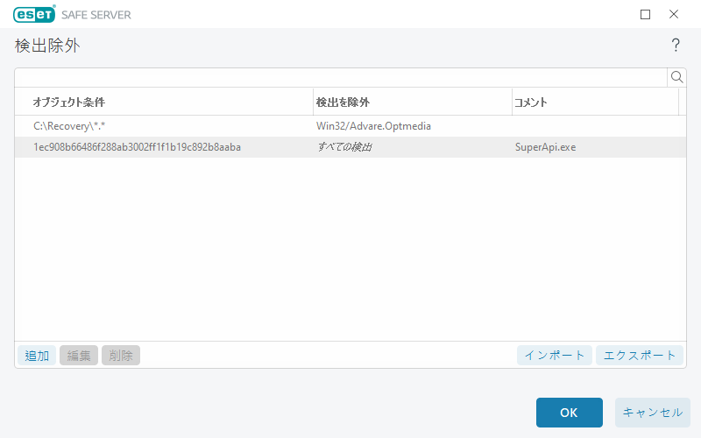
Task: Click the ESET logo in title bar
Action: tap(34, 14)
